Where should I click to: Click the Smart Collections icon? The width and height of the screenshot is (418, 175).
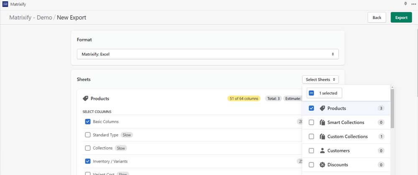pos(322,122)
